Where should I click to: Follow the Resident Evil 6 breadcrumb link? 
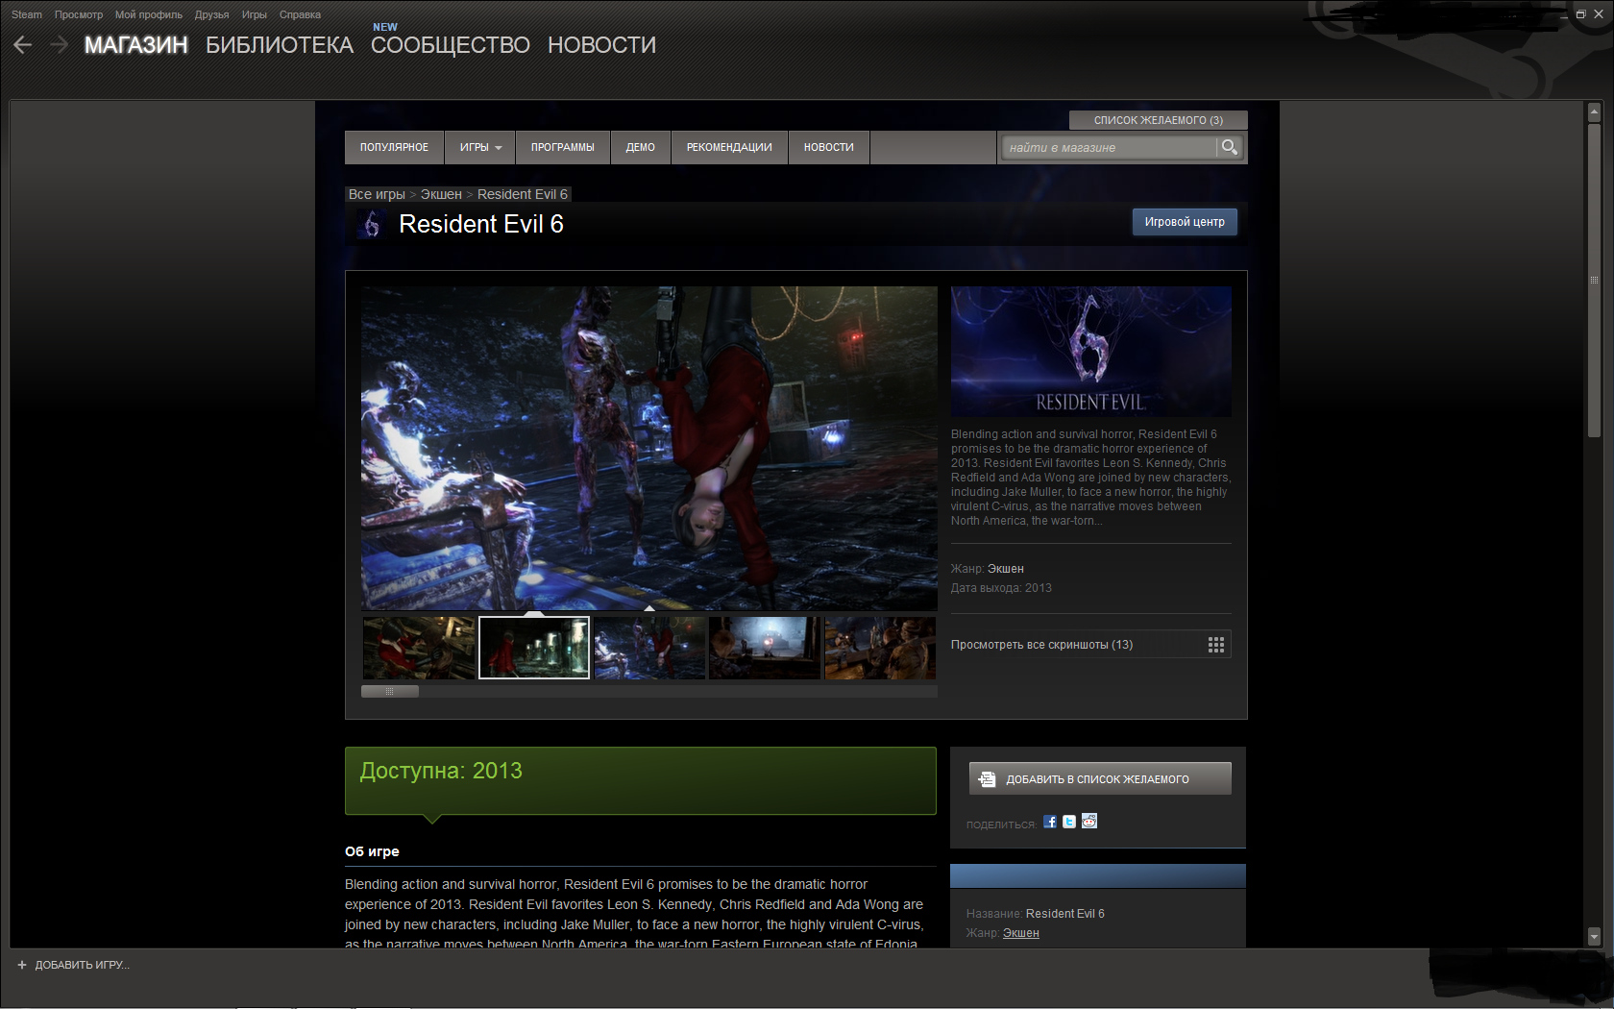(523, 194)
